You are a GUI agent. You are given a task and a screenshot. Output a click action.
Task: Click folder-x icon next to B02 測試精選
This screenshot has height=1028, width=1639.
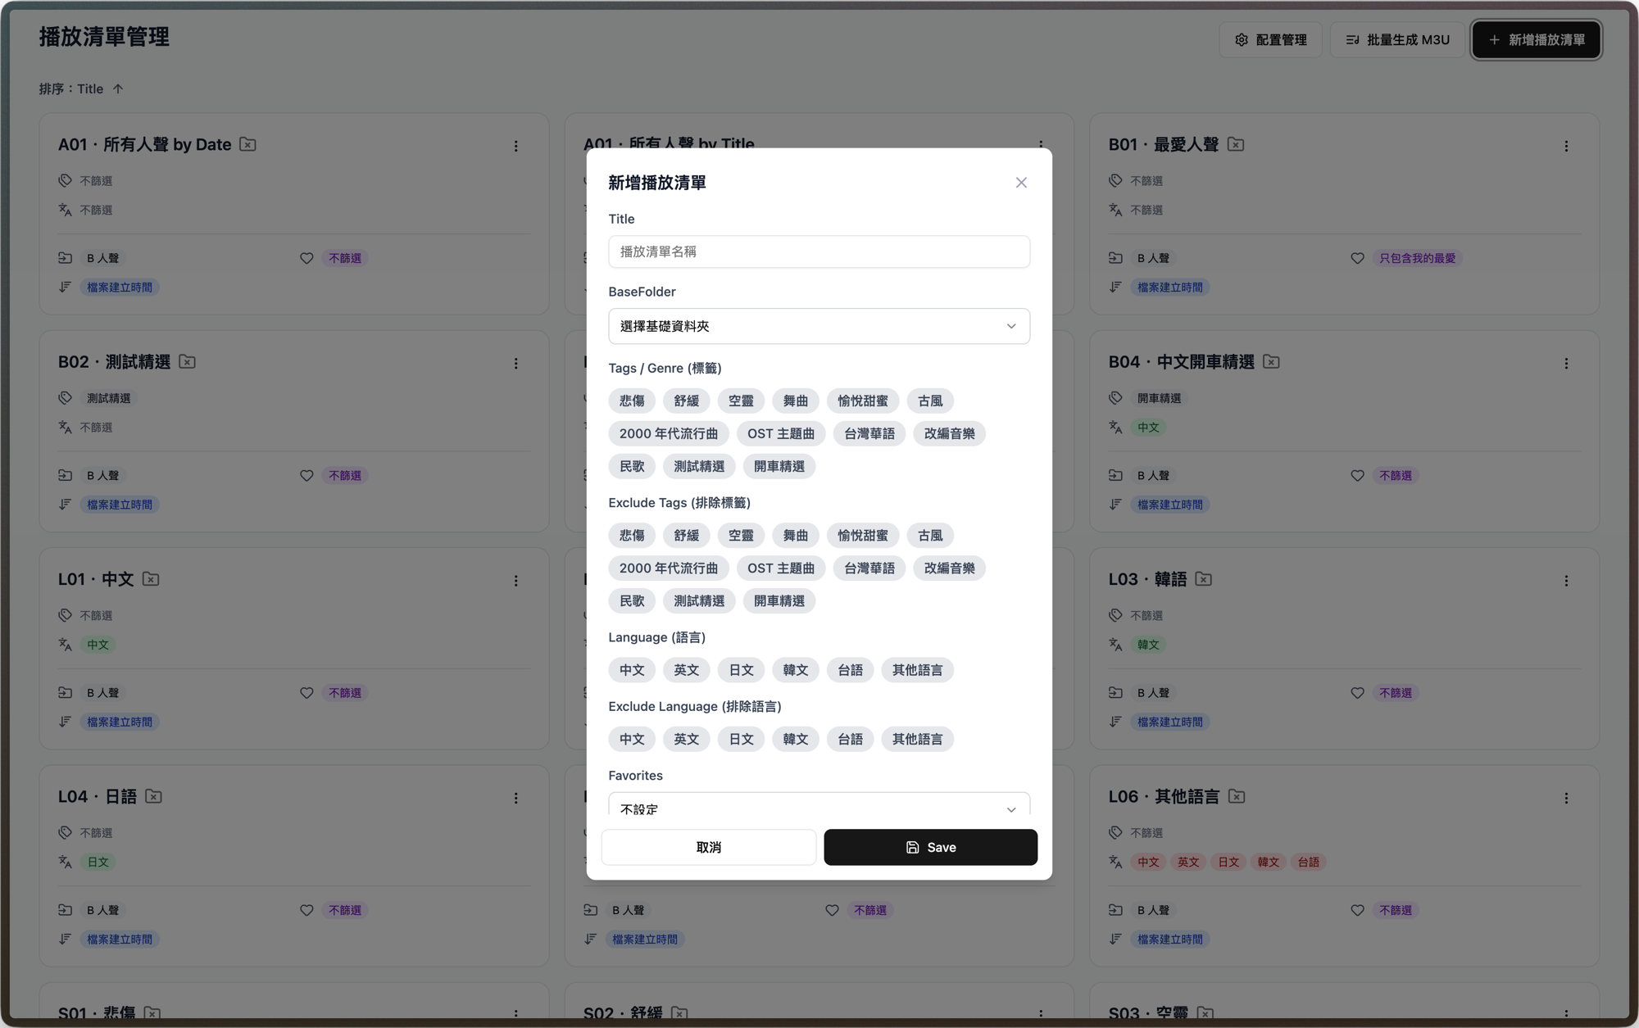(x=187, y=361)
